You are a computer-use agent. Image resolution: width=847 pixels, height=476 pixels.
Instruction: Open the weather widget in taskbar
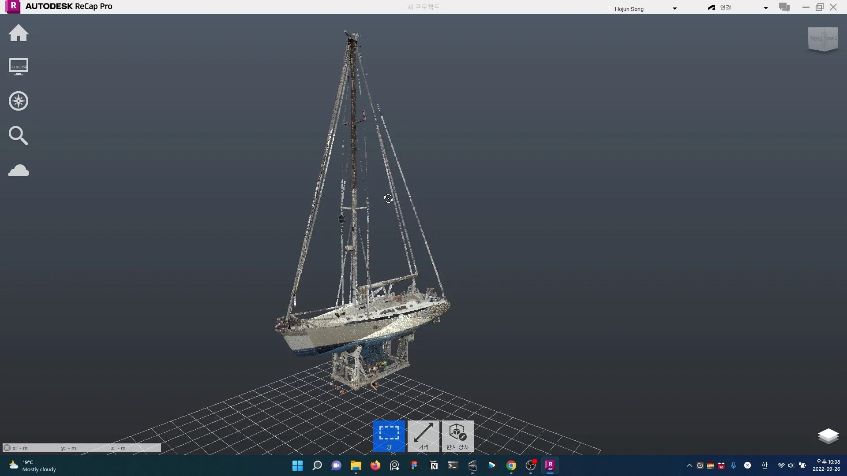tap(33, 465)
